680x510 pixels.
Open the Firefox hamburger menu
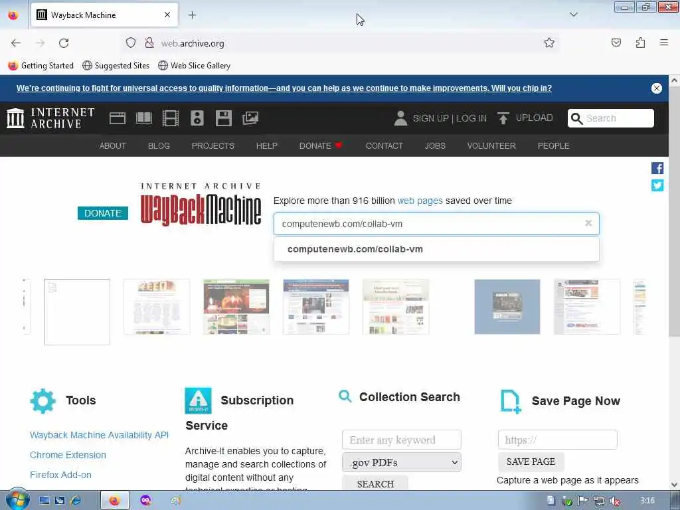(664, 42)
